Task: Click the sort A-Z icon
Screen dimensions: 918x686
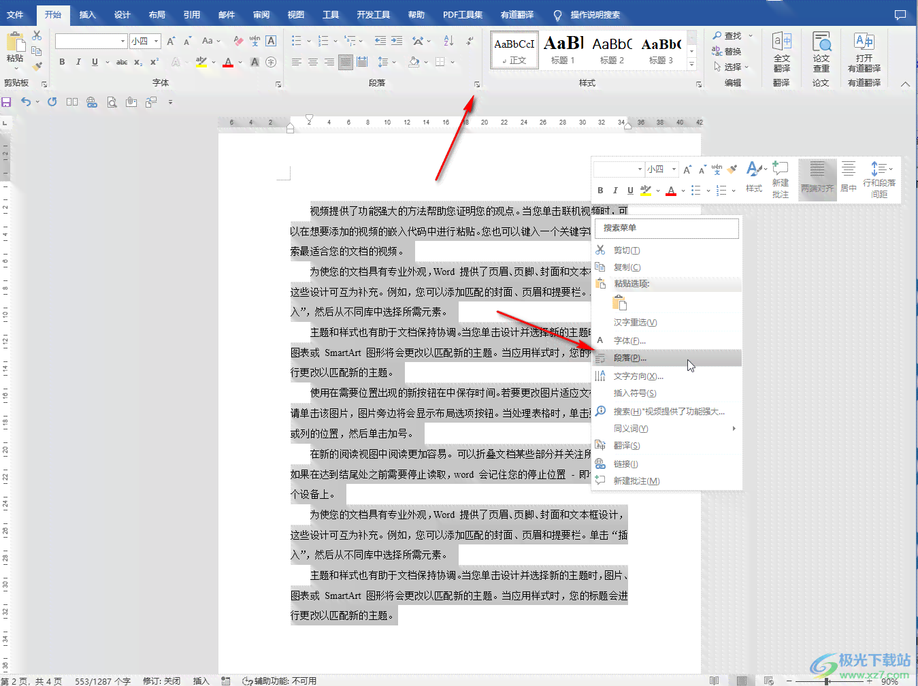Action: click(x=448, y=41)
